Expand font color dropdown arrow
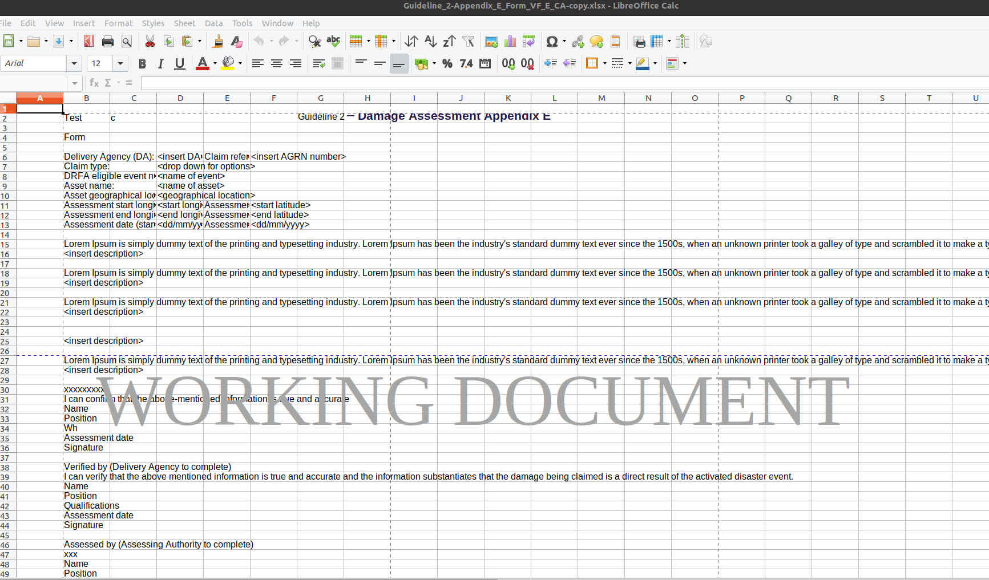Image resolution: width=989 pixels, height=580 pixels. coord(215,63)
